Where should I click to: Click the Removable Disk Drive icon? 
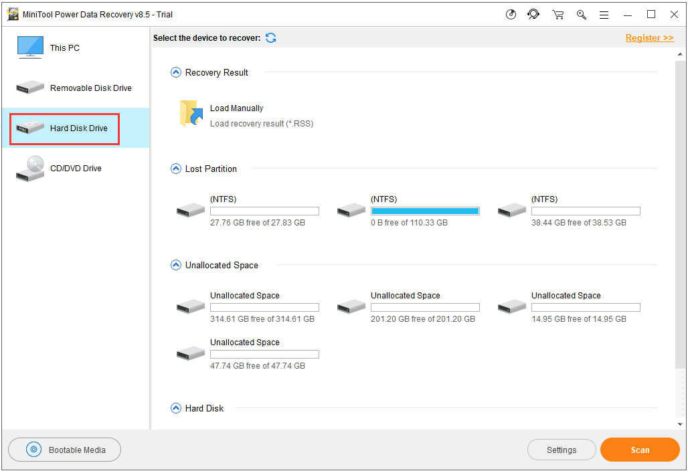[29, 88]
